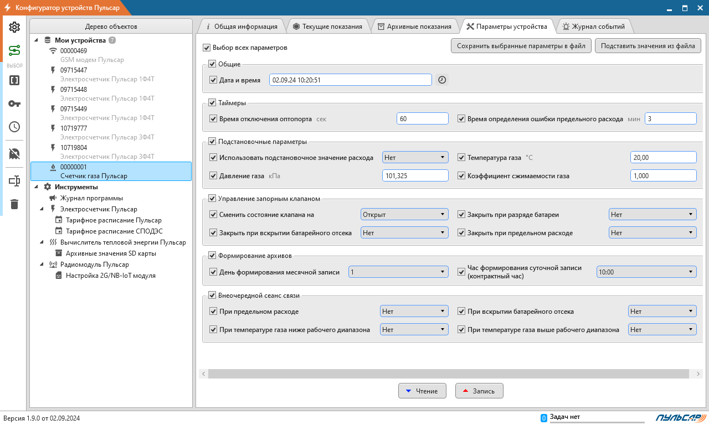The height and width of the screenshot is (425, 709).
Task: Click Подставить значения из файла button
Action: (x=648, y=46)
